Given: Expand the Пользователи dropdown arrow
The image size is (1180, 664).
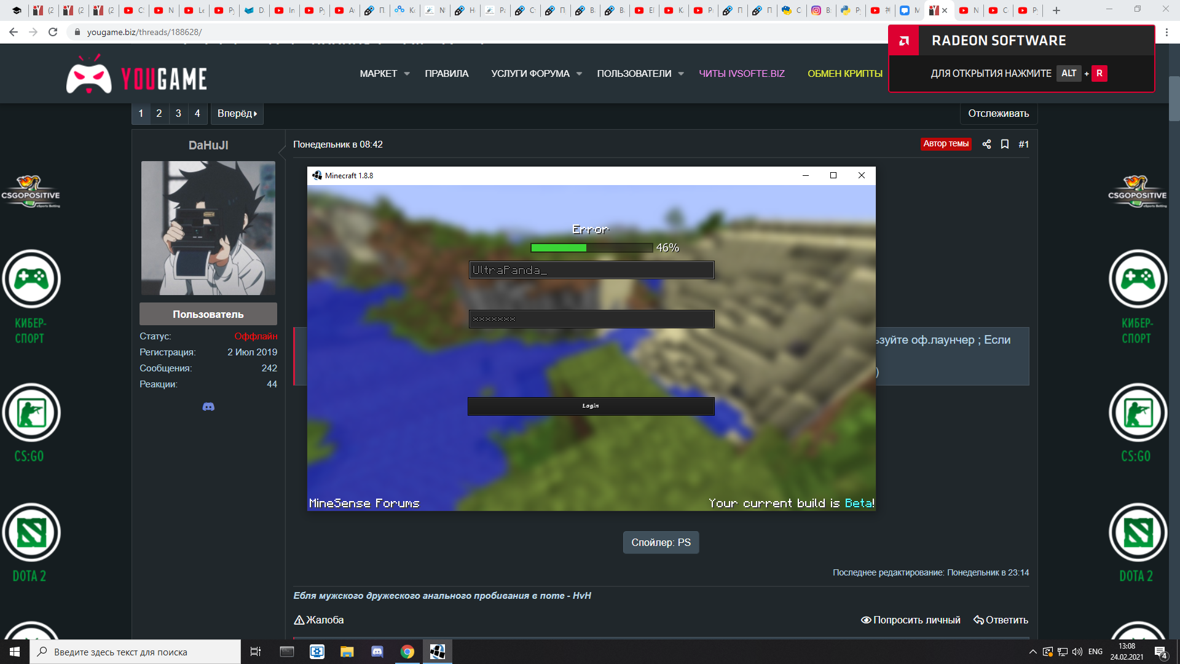Looking at the screenshot, I should 681,74.
